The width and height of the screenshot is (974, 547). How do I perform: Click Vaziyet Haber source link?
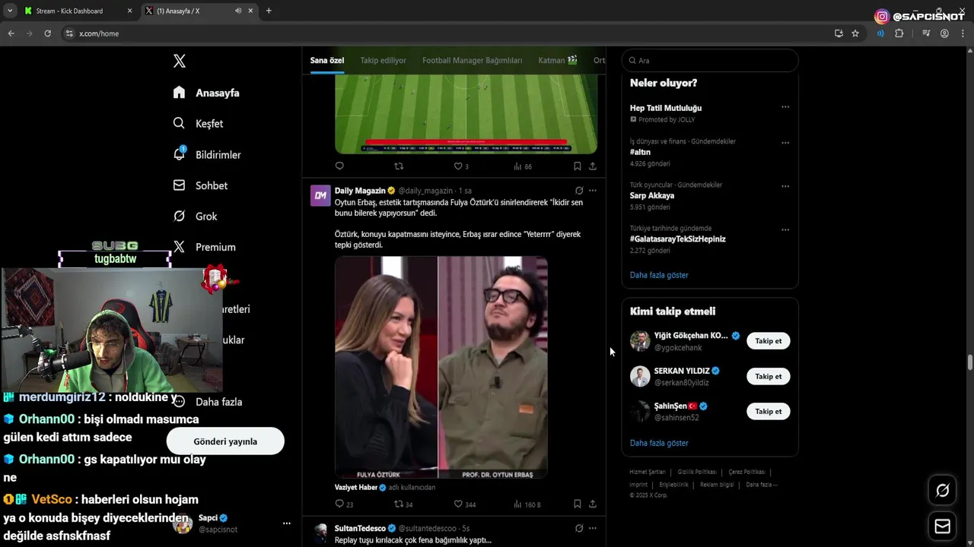coord(356,487)
